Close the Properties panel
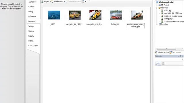 183,56
